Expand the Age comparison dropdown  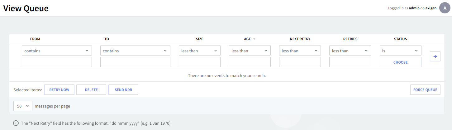(x=250, y=51)
